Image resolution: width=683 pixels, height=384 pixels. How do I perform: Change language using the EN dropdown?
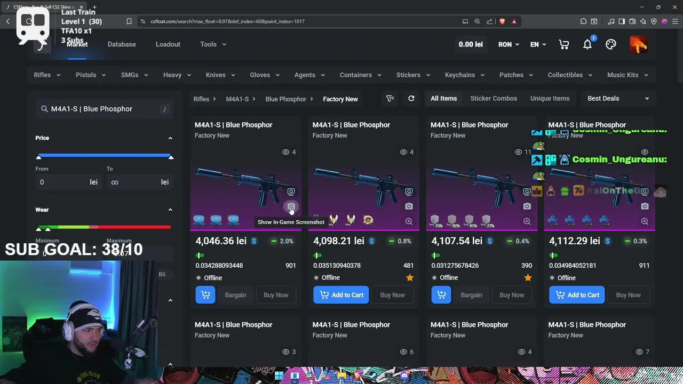[538, 45]
